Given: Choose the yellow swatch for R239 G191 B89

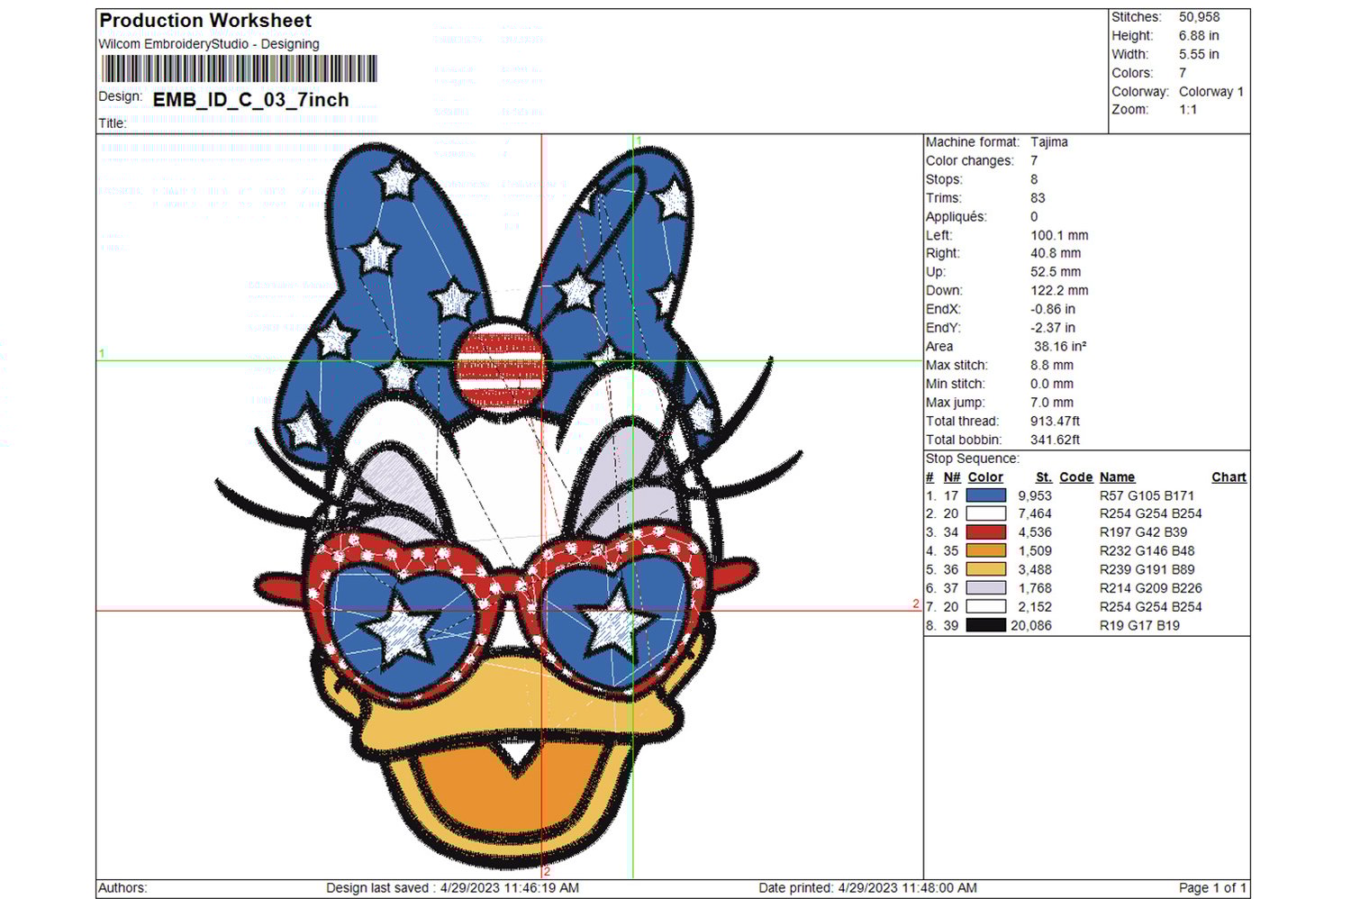Looking at the screenshot, I should (x=985, y=569).
